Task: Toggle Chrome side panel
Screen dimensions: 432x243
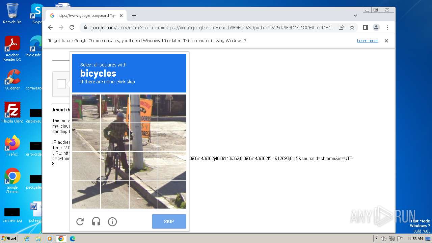Action: [x=366, y=27]
